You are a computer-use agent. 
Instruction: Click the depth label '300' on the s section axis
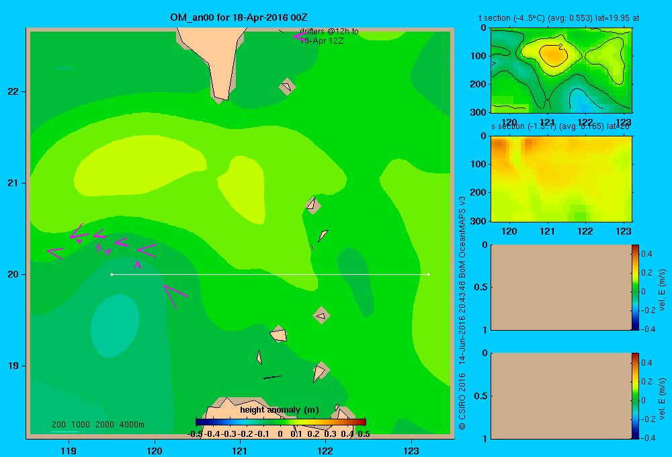(480, 221)
